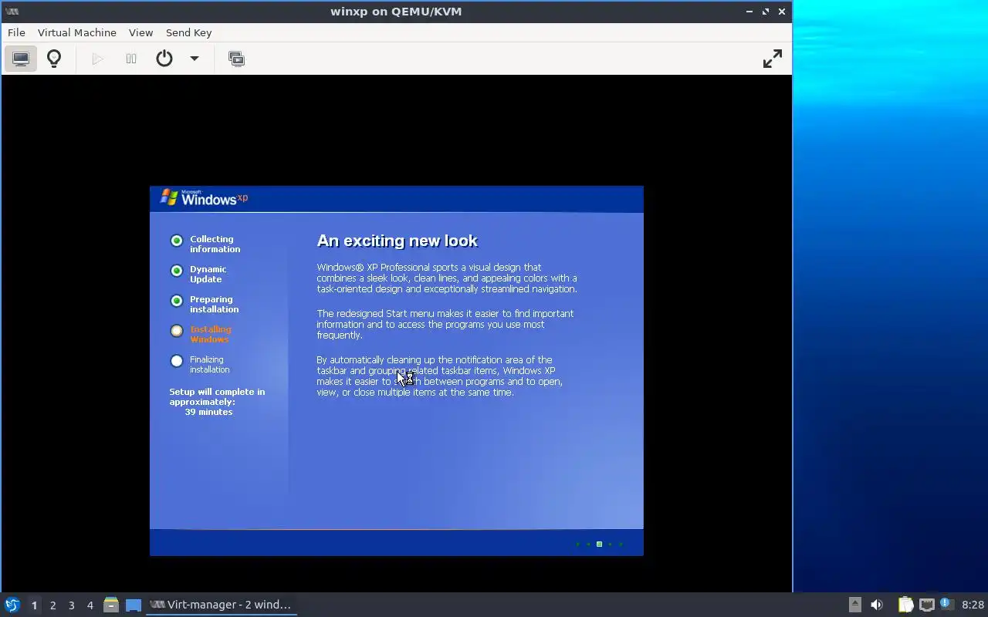Click the Dynamic Update step indicator
The height and width of the screenshot is (617, 988).
point(177,271)
